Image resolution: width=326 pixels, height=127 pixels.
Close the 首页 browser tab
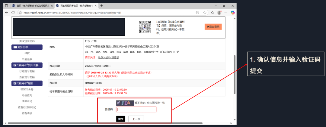click(x=52, y=6)
